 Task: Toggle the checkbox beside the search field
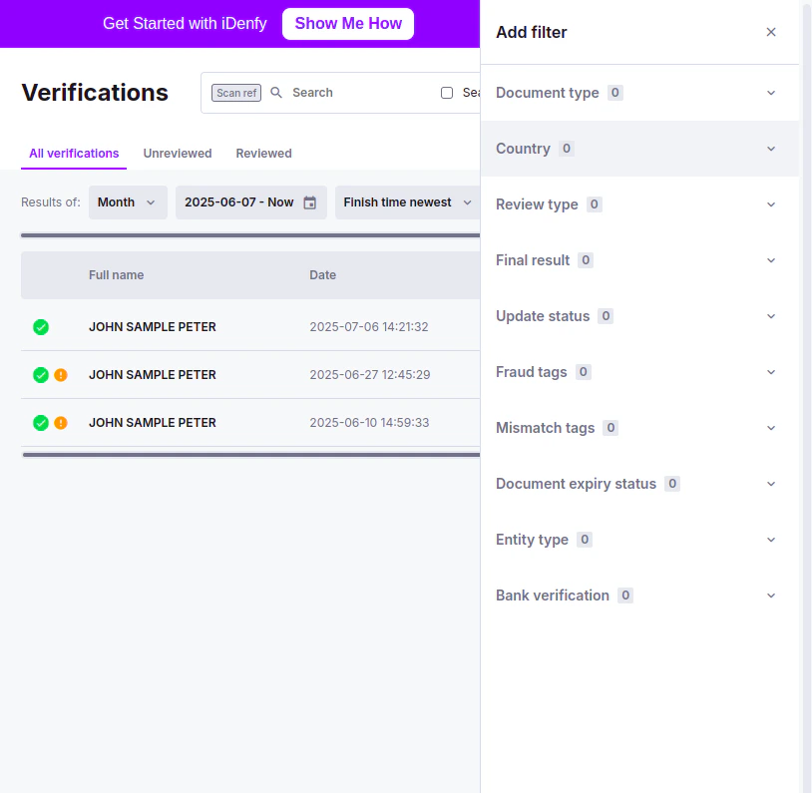447,93
